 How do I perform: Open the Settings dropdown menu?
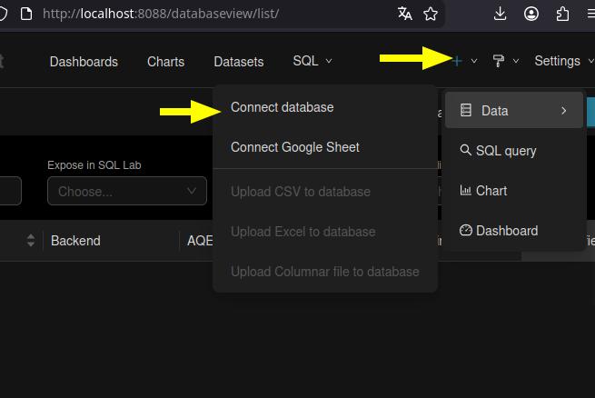coord(563,61)
